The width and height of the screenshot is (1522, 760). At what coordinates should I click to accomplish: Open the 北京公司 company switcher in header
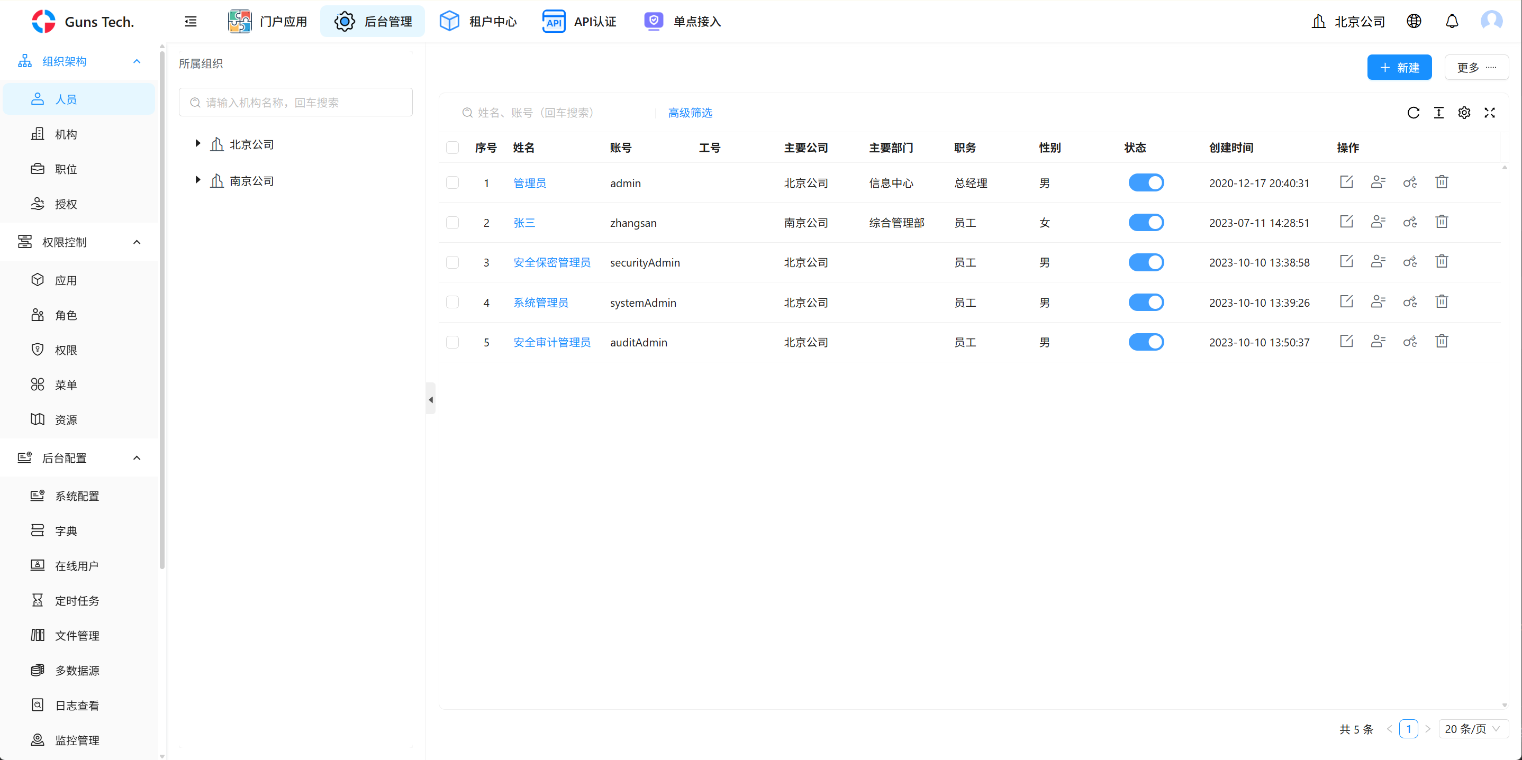point(1348,22)
